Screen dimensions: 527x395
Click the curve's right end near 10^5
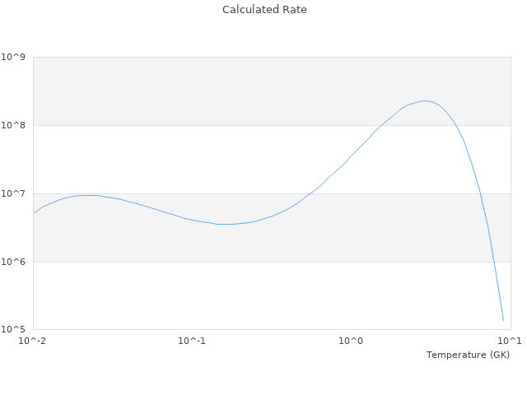(503, 320)
